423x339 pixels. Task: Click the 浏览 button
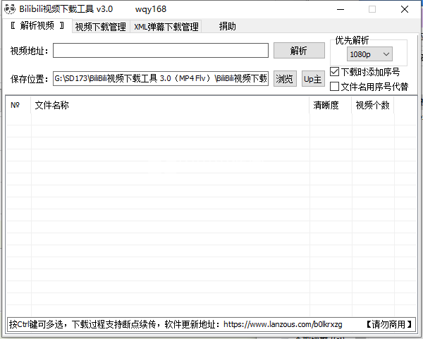coord(285,79)
